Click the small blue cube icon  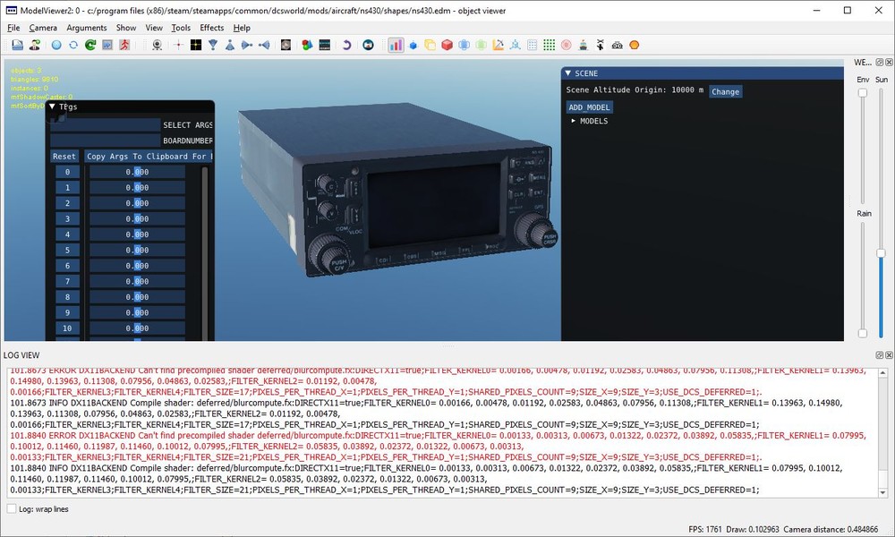click(x=413, y=45)
